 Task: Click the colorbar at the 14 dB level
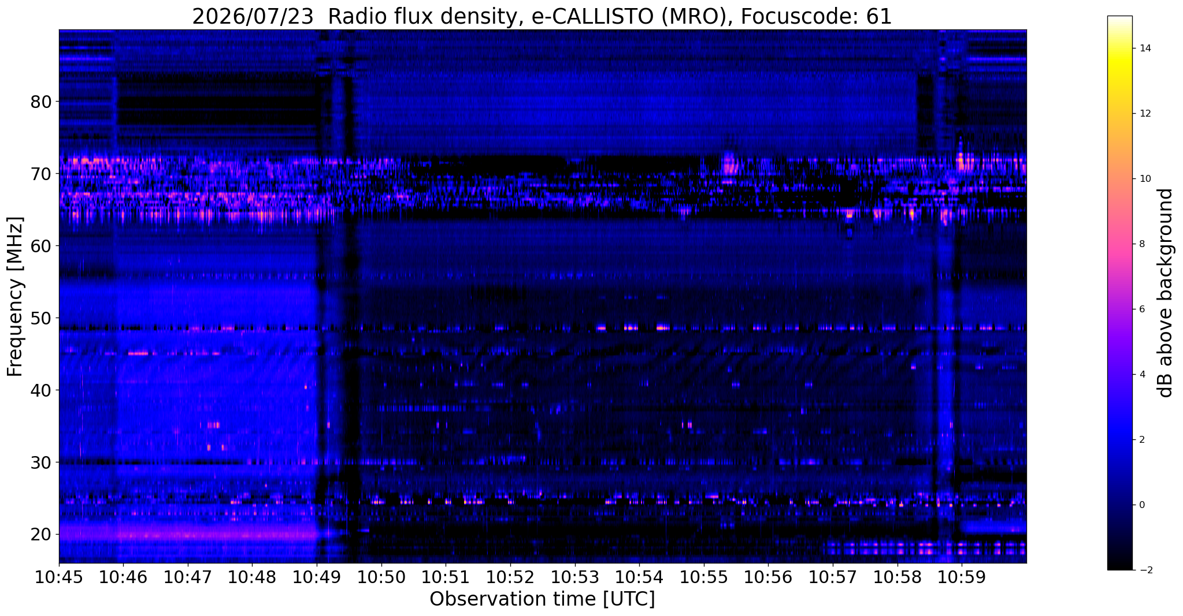[1119, 48]
